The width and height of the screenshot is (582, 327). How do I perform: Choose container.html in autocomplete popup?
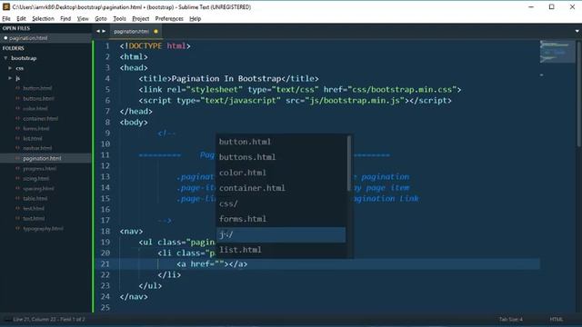pyautogui.click(x=281, y=188)
